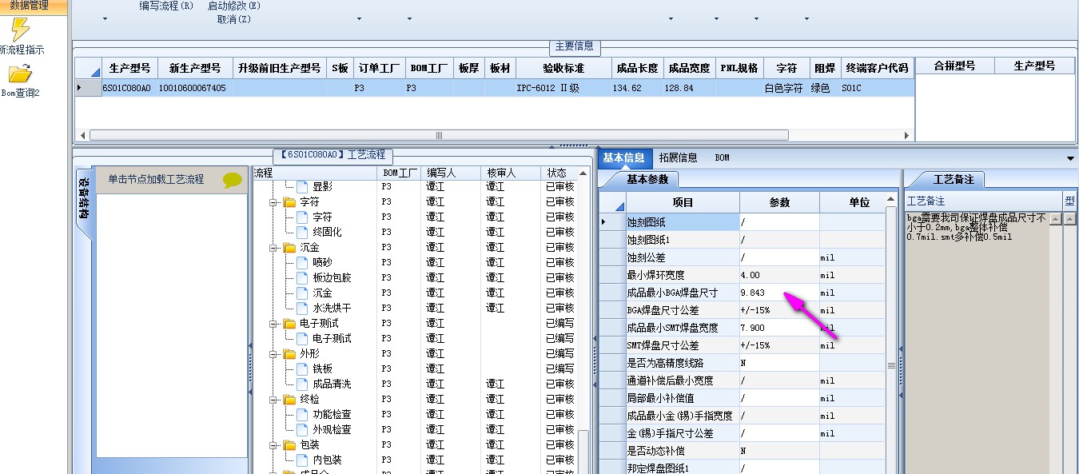
Task: Switch to the 拓展信息 tab
Action: (x=678, y=158)
